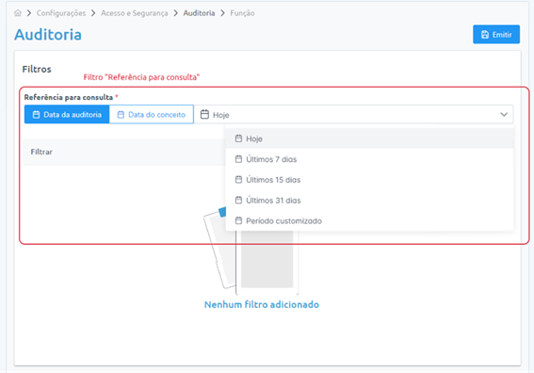This screenshot has width=534, height=373.
Task: Choose Hoje from the dropdown list
Action: pos(369,138)
